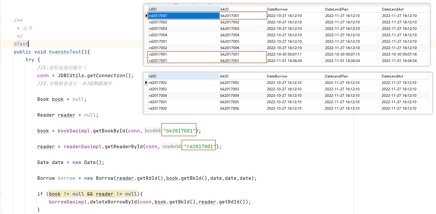The width and height of the screenshot is (436, 214).
Task: Click the "rd2017001" string literal in code
Action: pos(200,146)
